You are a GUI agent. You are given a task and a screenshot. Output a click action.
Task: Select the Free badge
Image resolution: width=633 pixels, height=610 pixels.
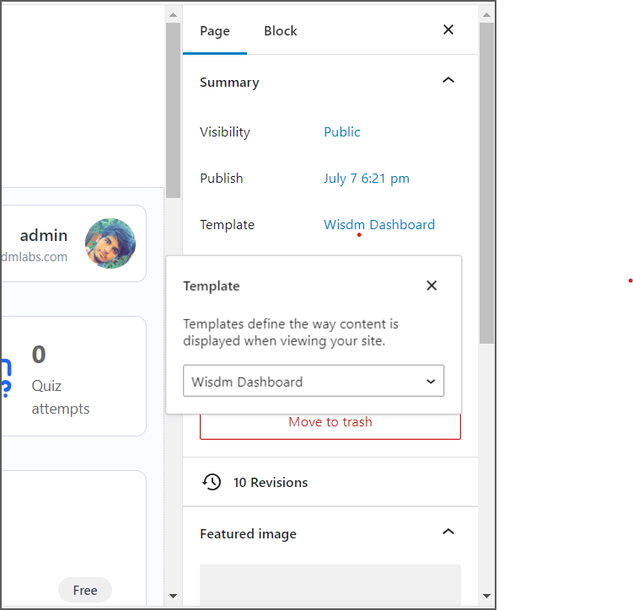(85, 590)
